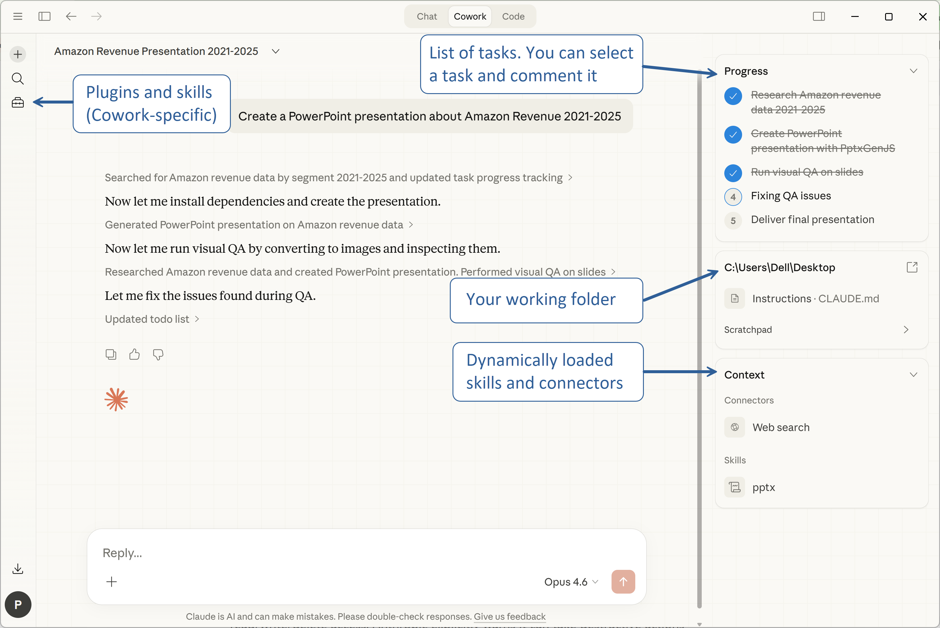Toggle the 'Research Amazon revenue data' checkmark
940x628 pixels.
[x=733, y=96]
